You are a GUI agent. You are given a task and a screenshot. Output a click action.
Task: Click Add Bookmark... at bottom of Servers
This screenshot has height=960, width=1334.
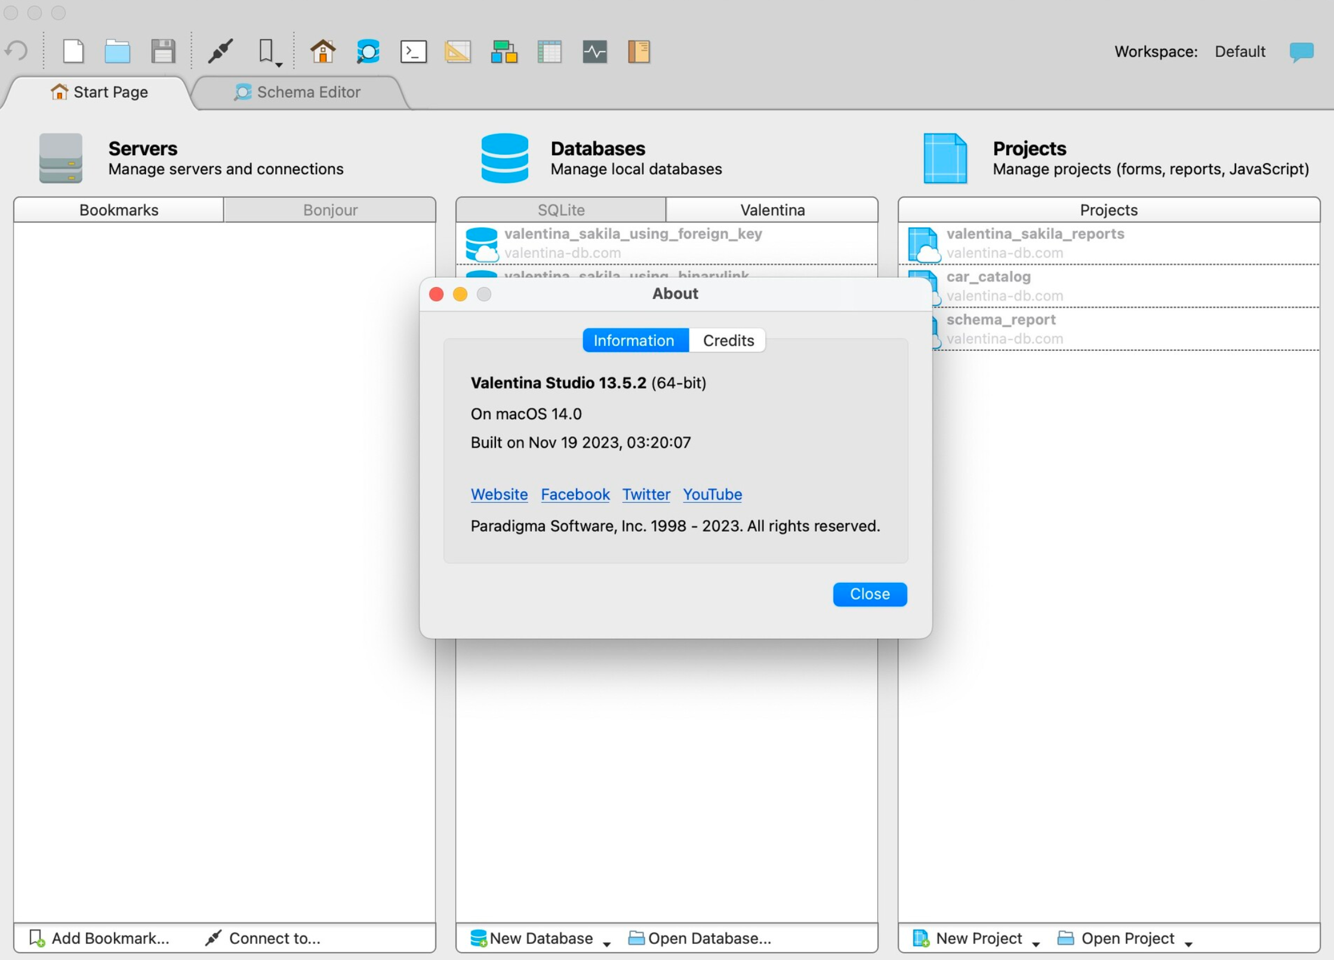100,938
